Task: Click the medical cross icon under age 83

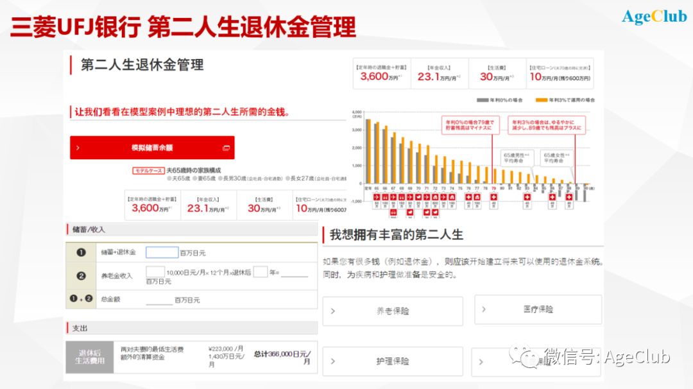Action: click(x=527, y=196)
